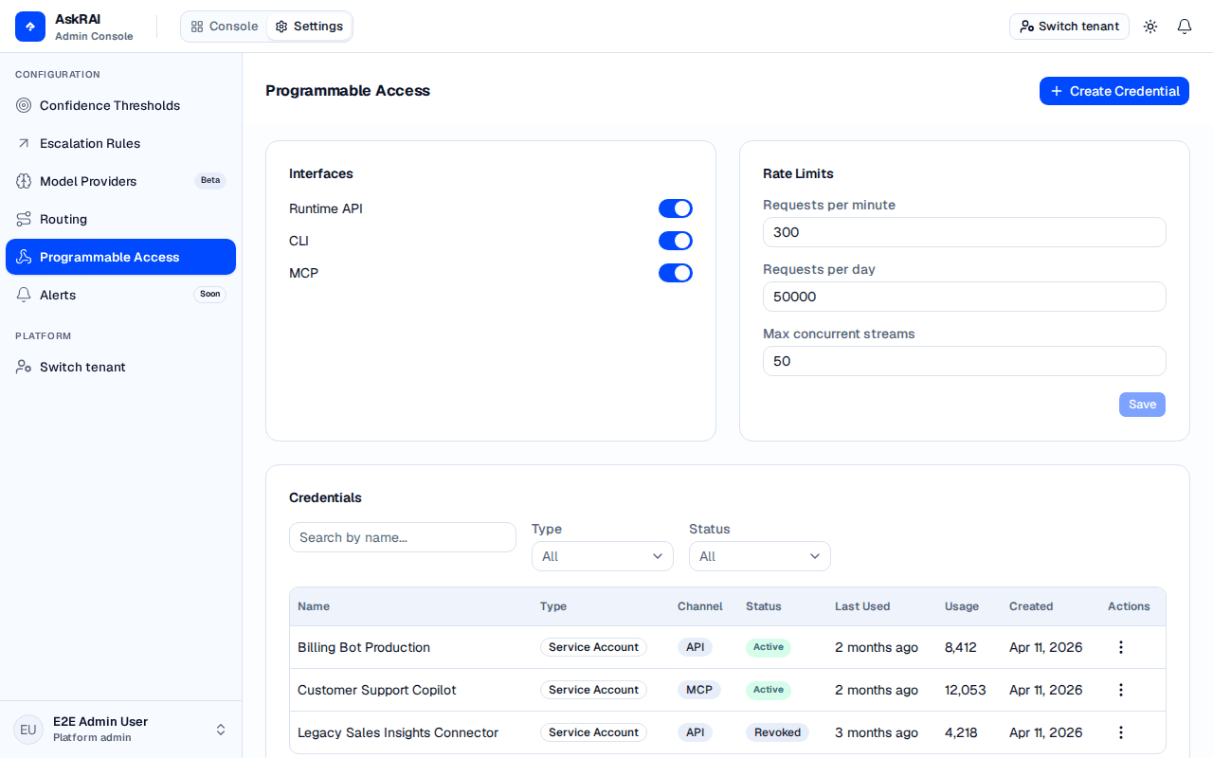This screenshot has height=758, width=1213.
Task: Click the usage value 4,218
Action: coord(961,732)
